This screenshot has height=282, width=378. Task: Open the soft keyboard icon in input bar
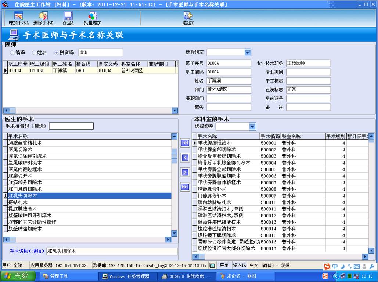click(357, 266)
